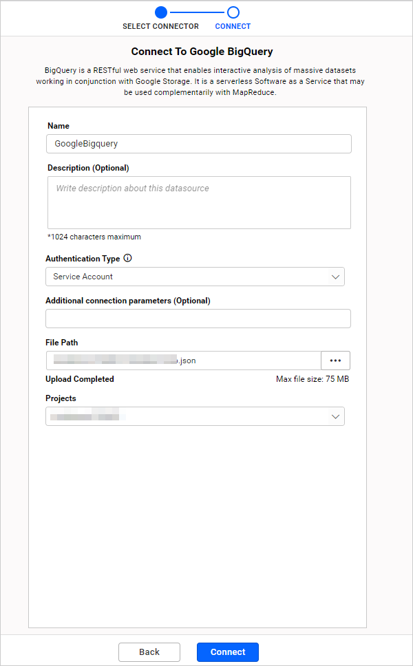Click the filled Select Connector step circle
The width and height of the screenshot is (413, 666).
tap(160, 12)
